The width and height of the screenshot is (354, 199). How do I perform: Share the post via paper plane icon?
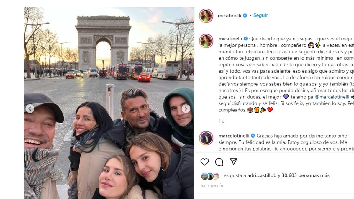coord(233,162)
